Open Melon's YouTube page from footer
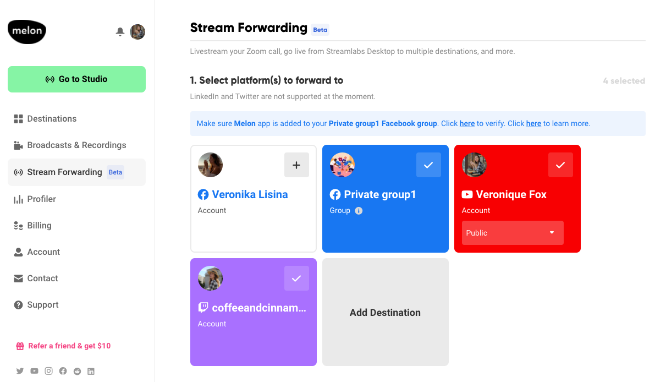 coord(34,370)
